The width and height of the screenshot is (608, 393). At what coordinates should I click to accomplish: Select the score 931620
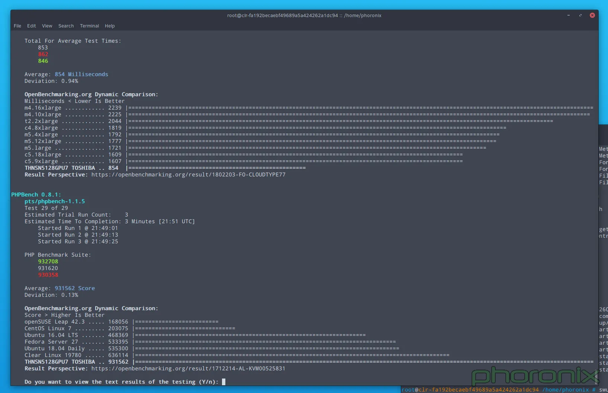(x=48, y=268)
